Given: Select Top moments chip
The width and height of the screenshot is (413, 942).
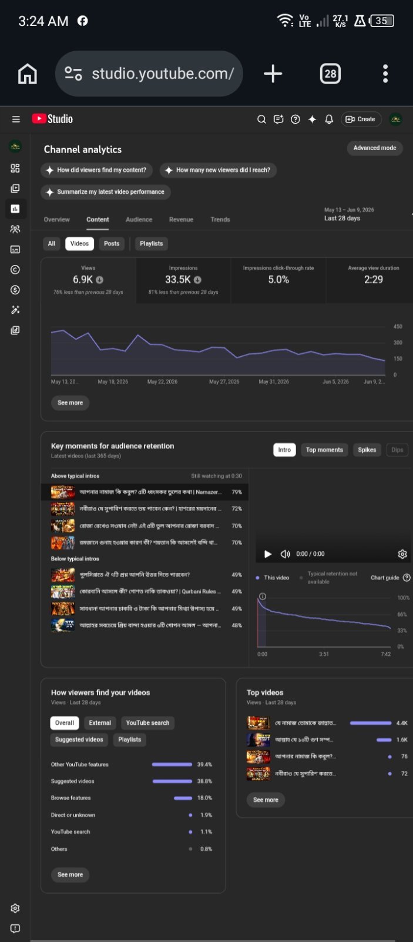Looking at the screenshot, I should click(x=324, y=450).
